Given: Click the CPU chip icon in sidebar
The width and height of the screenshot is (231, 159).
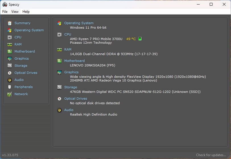Looking at the screenshot, I should pyautogui.click(x=10, y=37).
